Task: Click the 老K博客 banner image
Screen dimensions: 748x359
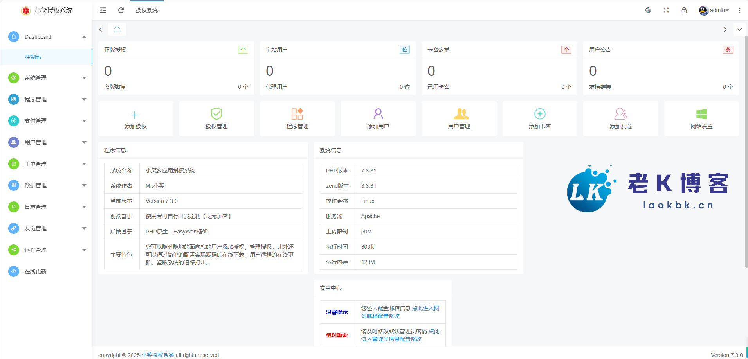Action: [647, 189]
